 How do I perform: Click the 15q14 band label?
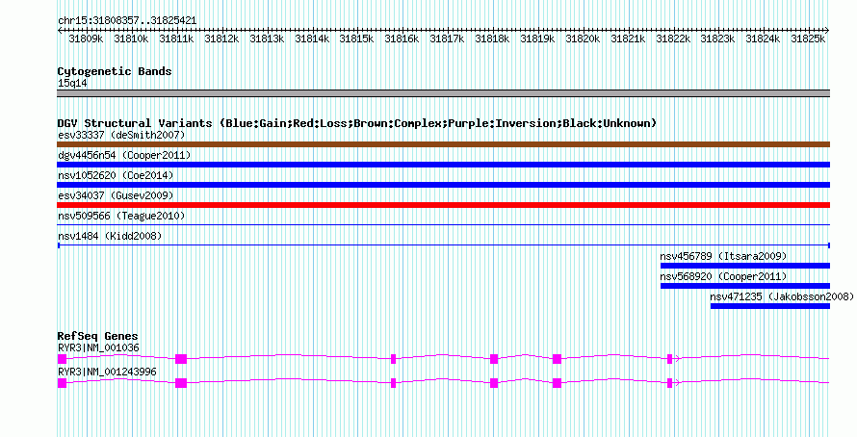tap(72, 84)
